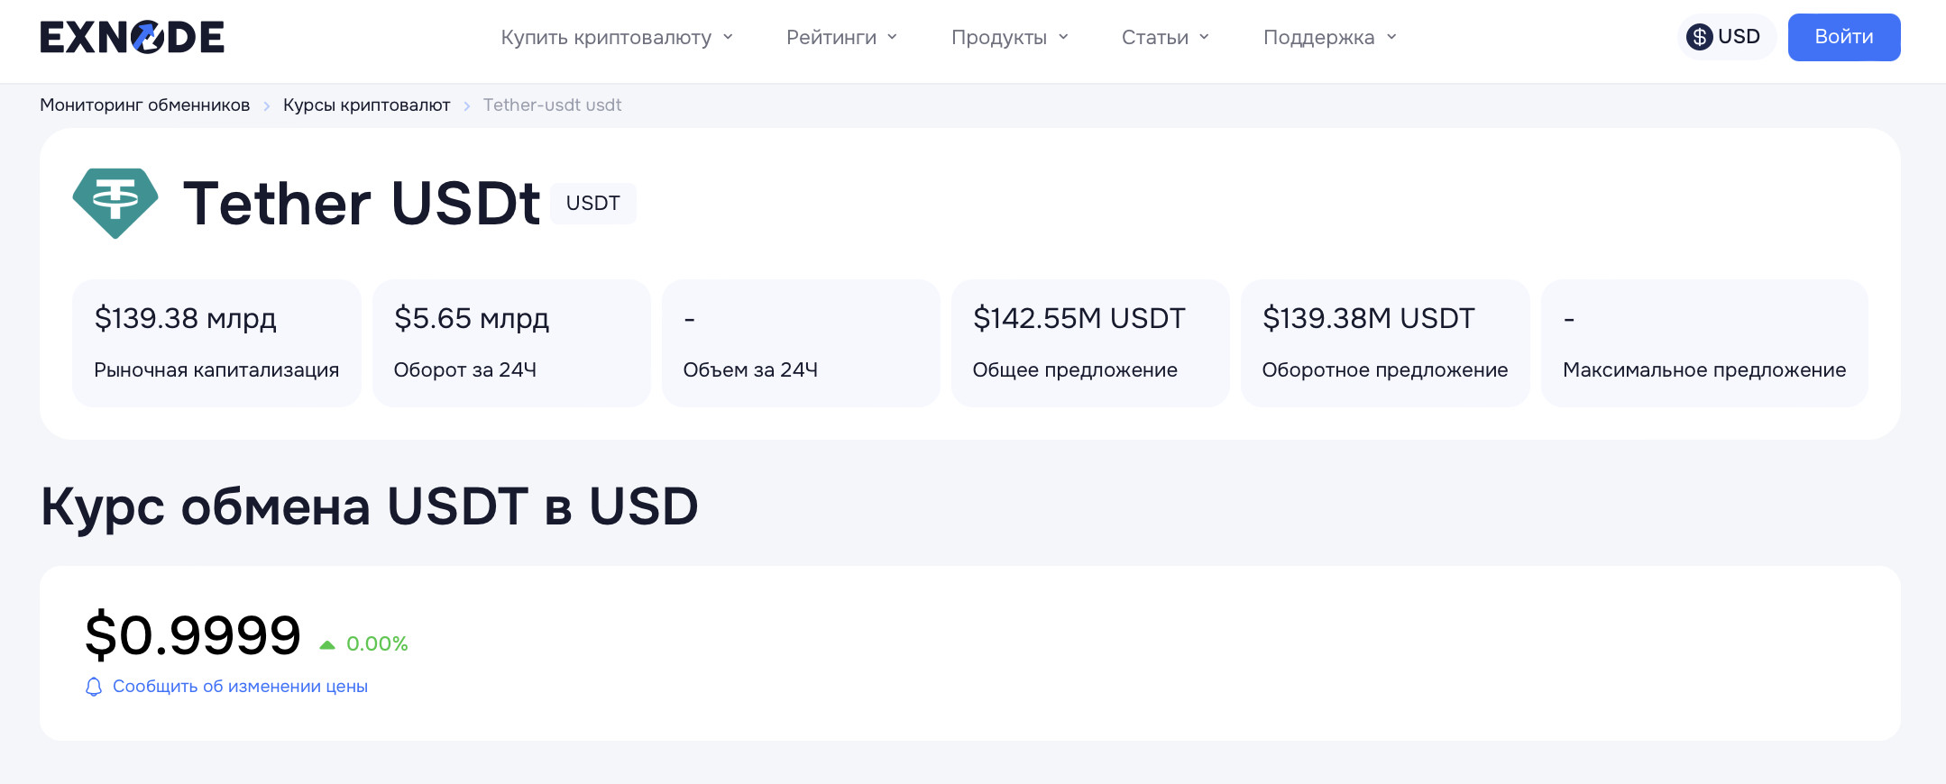Click the USDT ticker badge
Viewport: 1946px width, 784px height.
(x=592, y=204)
